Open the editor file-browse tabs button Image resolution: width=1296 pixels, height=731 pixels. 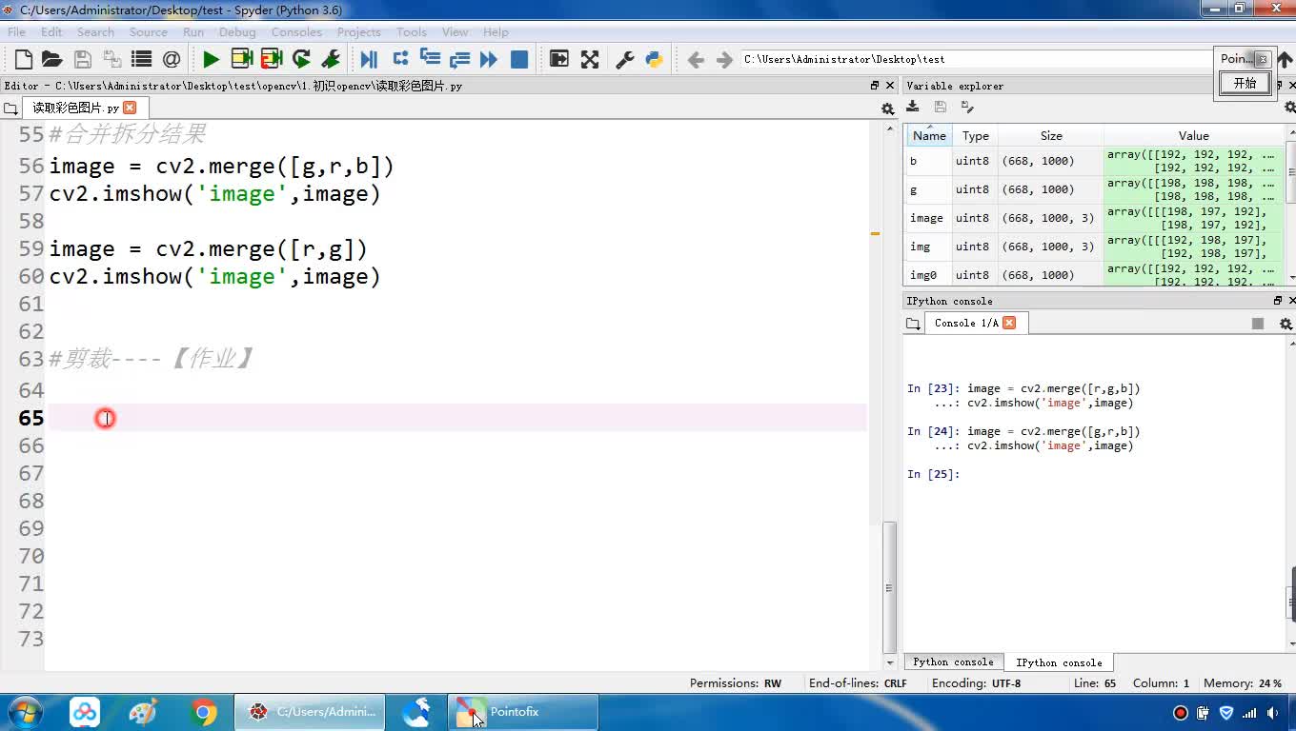[x=10, y=109]
